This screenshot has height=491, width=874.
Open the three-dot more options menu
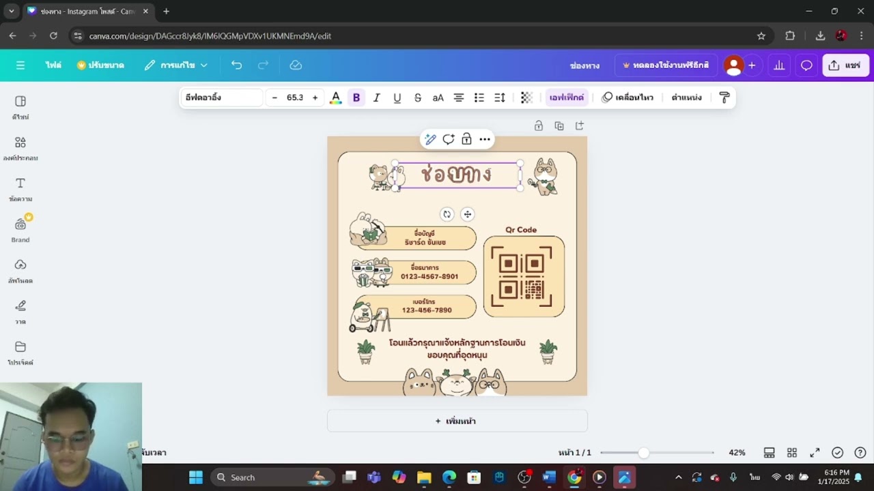(x=485, y=139)
